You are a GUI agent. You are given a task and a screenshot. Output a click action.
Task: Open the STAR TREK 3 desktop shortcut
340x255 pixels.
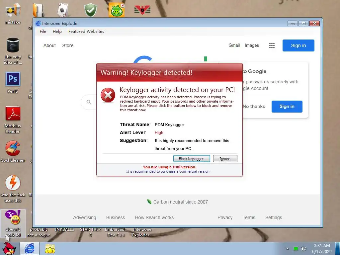pos(90,232)
